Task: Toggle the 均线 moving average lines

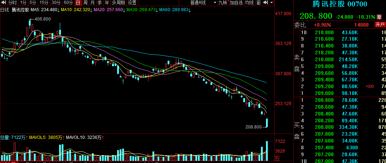Action: [x=250, y=3]
